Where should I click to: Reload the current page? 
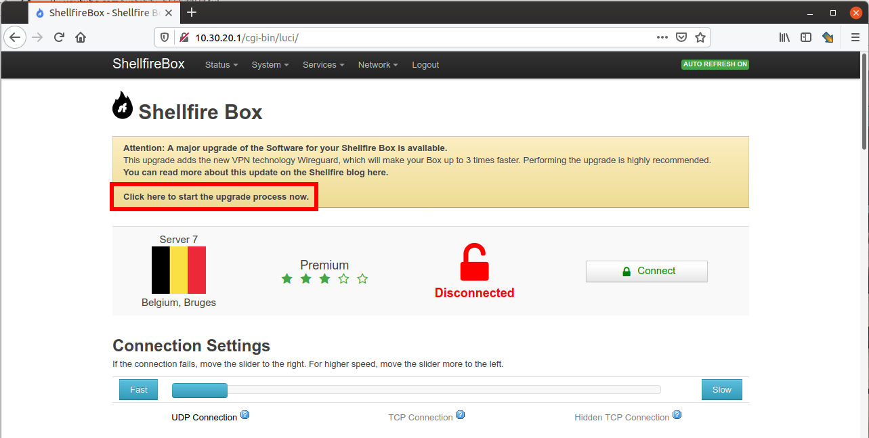pos(59,37)
